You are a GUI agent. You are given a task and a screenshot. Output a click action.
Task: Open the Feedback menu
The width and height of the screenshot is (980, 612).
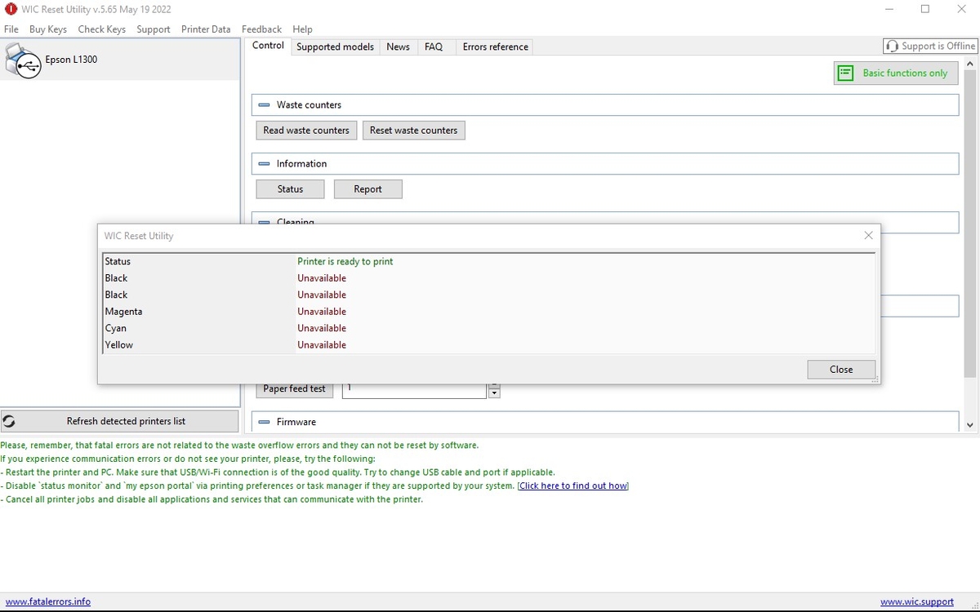pyautogui.click(x=261, y=29)
